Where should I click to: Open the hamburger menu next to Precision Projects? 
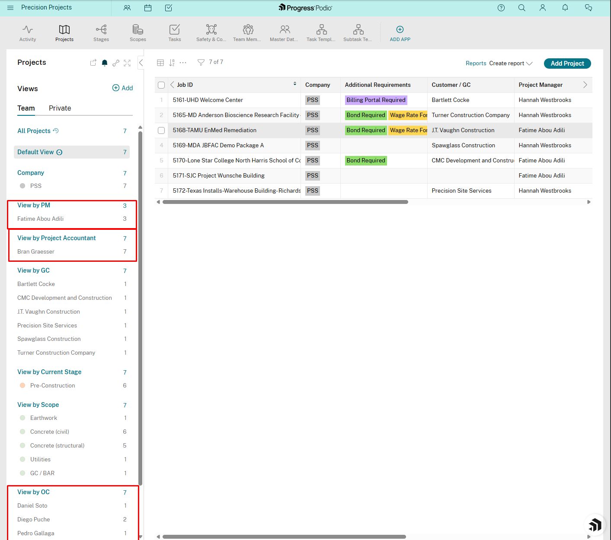pyautogui.click(x=10, y=7)
